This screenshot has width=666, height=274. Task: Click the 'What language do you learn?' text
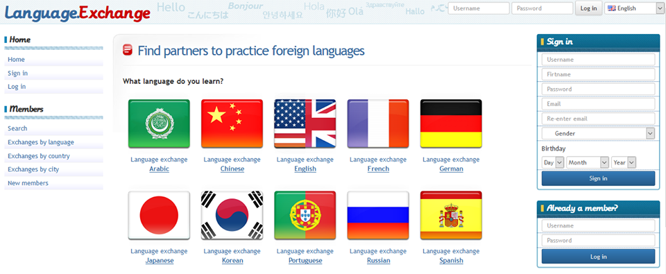(x=173, y=80)
